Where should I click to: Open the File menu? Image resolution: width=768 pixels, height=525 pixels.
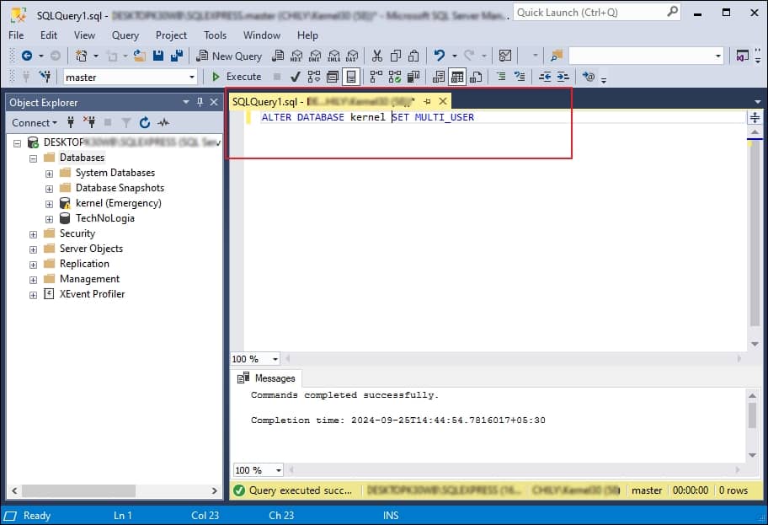click(16, 35)
